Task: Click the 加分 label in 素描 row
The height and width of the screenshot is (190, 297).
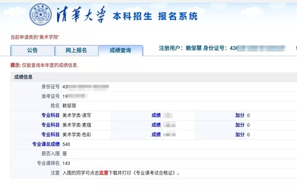Action: coord(240,125)
